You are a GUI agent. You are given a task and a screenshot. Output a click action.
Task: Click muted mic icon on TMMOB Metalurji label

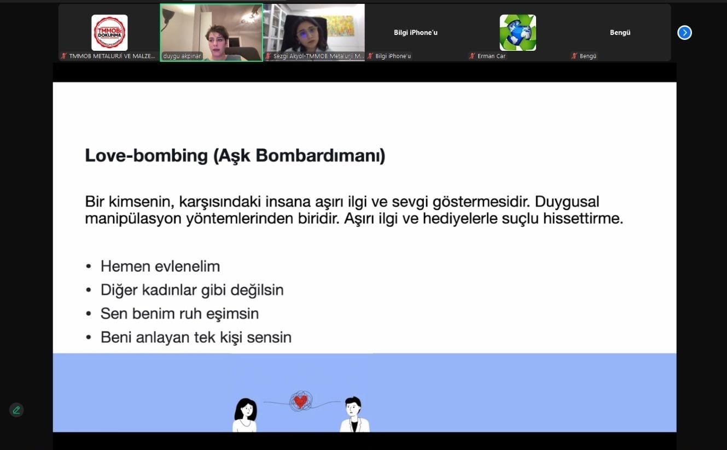pyautogui.click(x=64, y=56)
